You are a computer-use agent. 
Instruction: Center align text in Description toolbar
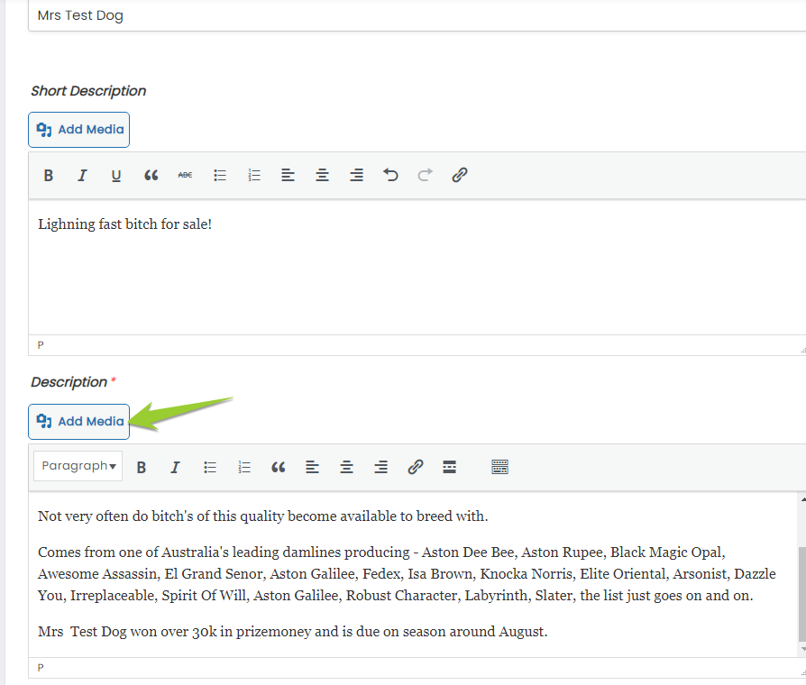pyautogui.click(x=346, y=467)
